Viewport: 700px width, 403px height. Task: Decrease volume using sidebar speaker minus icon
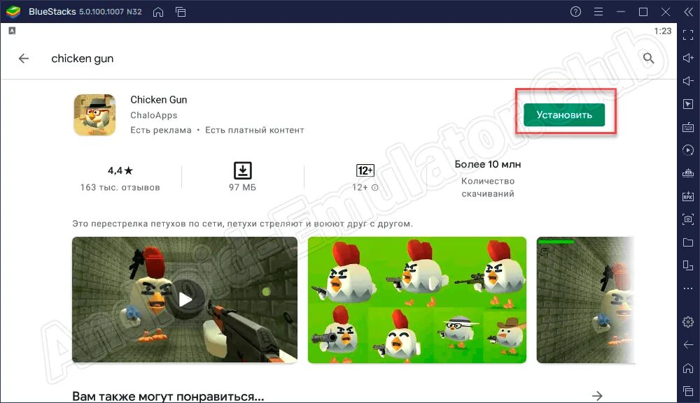pyautogui.click(x=688, y=81)
